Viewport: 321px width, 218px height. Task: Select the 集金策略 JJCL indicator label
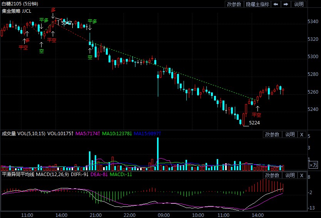click(17, 11)
